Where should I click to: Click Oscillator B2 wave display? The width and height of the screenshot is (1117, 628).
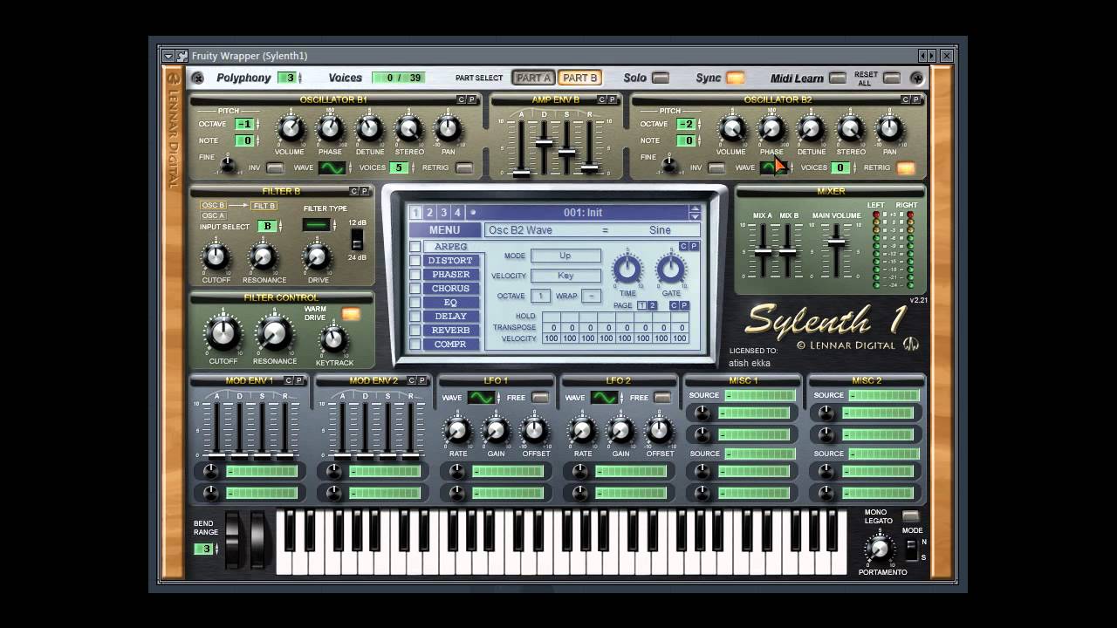click(773, 167)
